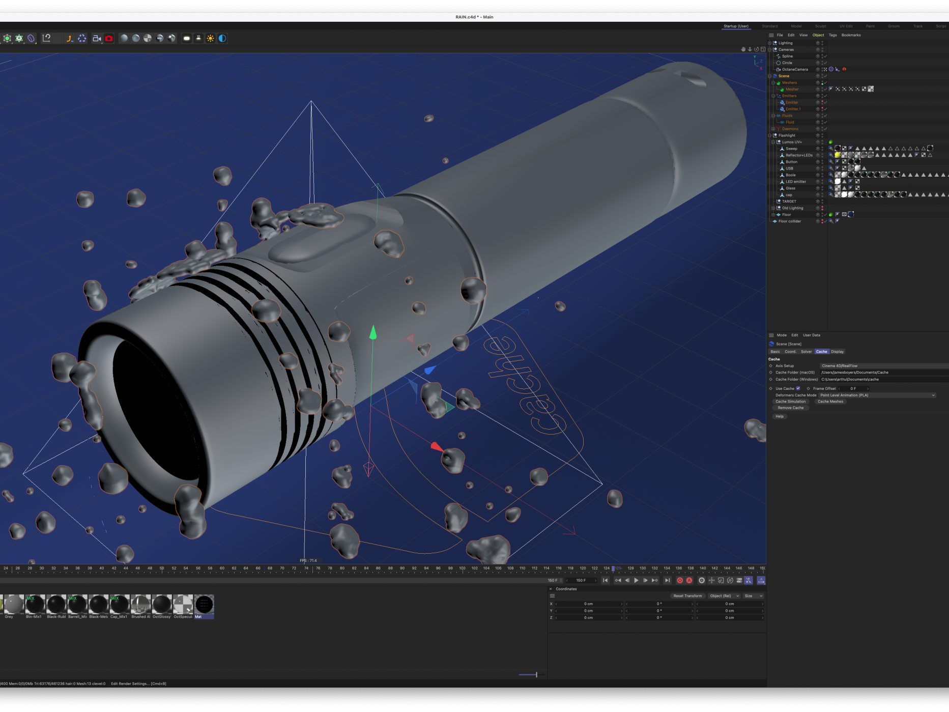Image resolution: width=949 pixels, height=712 pixels.
Task: Click the Reset Transform button
Action: coord(687,596)
